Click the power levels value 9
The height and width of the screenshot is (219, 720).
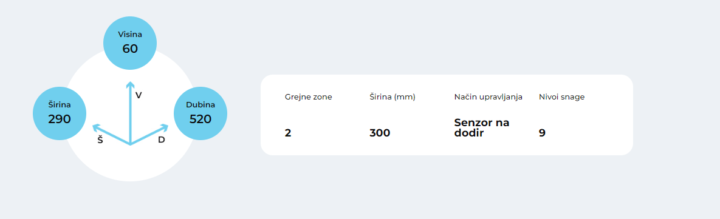tap(543, 133)
